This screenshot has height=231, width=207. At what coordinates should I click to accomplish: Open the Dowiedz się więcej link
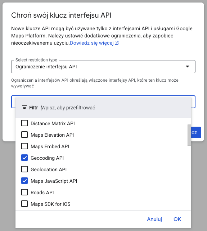[92, 43]
